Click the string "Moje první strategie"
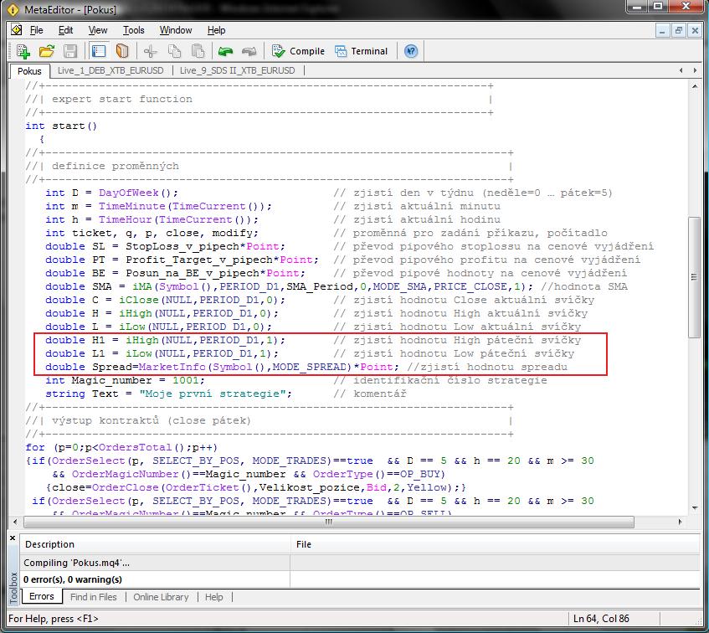The height and width of the screenshot is (633, 709). pyautogui.click(x=213, y=394)
